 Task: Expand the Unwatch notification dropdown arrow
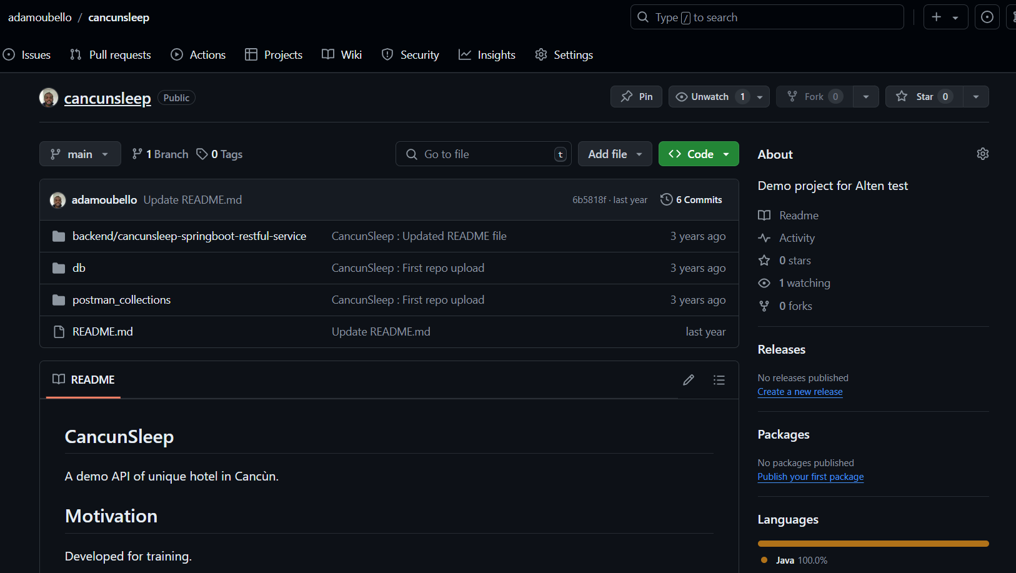[760, 97]
